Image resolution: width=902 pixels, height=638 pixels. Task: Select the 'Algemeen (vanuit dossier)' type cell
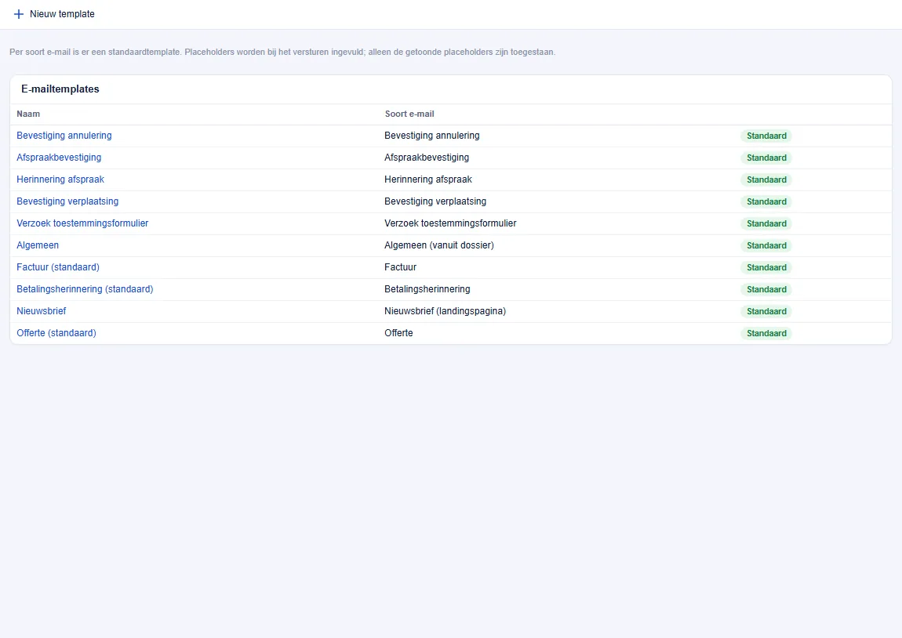click(x=439, y=245)
